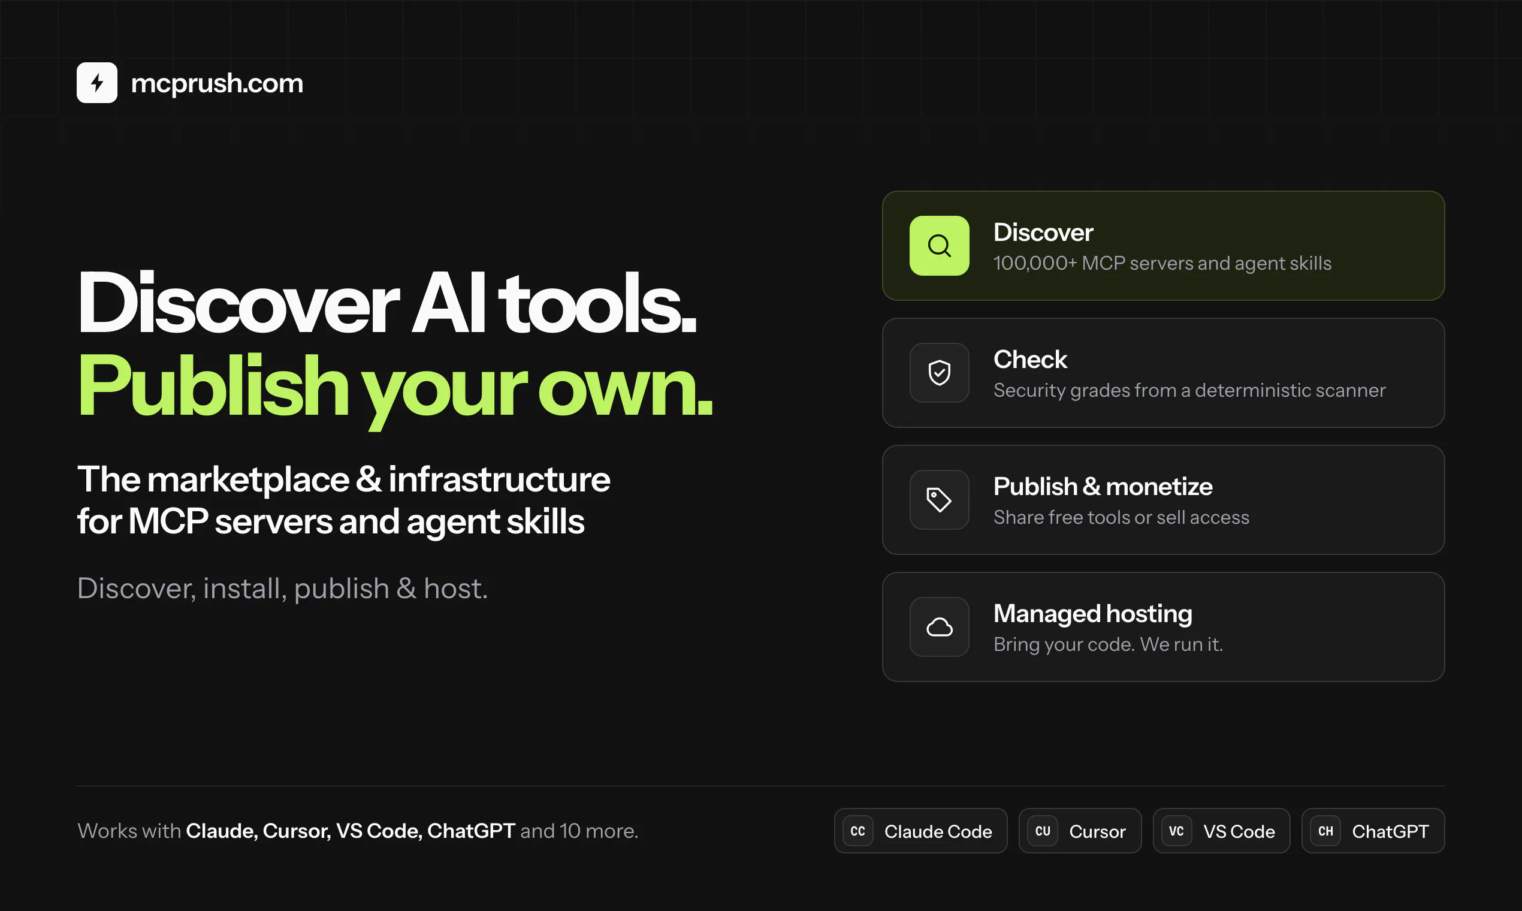Click the CH badge icon

point(1325,831)
